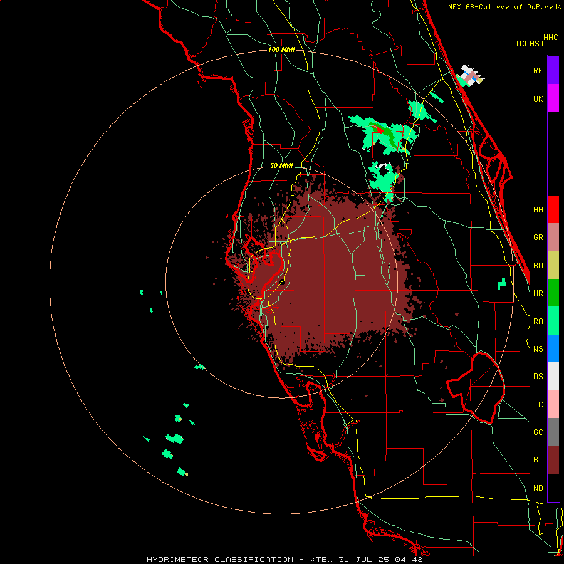Click the "HYDROMETEOR CLASSIFICATION" title text
Image resolution: width=564 pixels, height=564 pixels.
point(220,560)
